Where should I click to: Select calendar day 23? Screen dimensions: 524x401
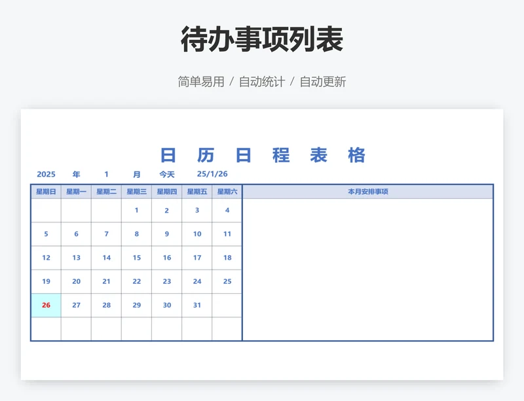point(167,281)
